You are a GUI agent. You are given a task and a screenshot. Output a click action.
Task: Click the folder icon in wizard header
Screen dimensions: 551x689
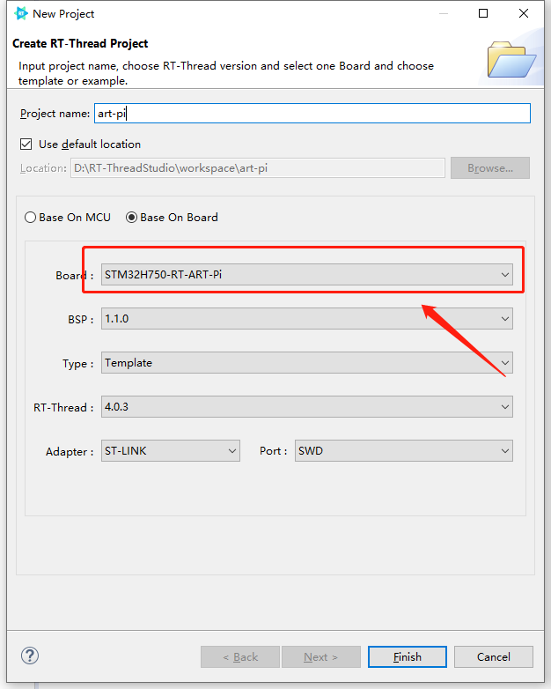[511, 60]
